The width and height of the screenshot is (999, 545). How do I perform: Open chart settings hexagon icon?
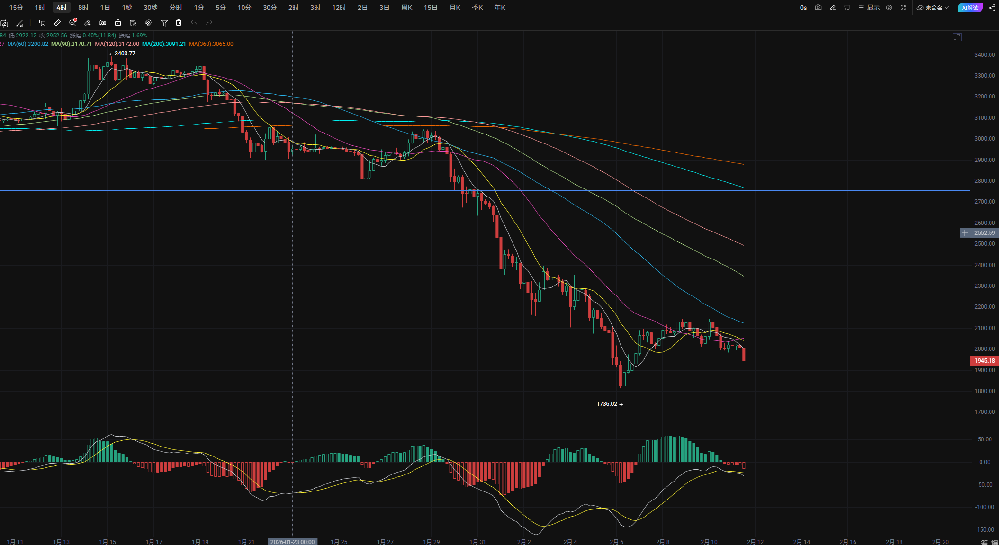click(889, 8)
